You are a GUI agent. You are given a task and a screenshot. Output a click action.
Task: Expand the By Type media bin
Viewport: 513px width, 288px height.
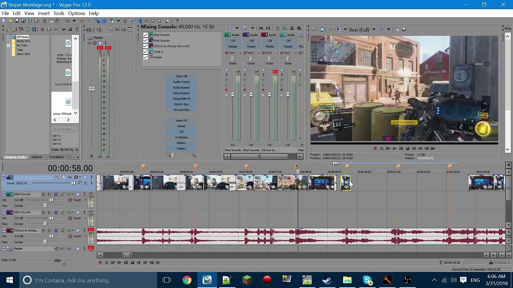[8, 46]
